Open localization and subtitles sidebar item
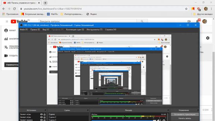The height and width of the screenshot is (121, 215). coord(11,47)
